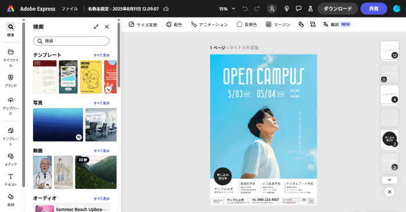Select the 申し込み受付中 circle badge on poster
Viewport: 406px width, 212px height.
pos(223,177)
